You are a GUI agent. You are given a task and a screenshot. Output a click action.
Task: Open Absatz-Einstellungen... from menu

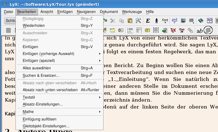(59, 104)
